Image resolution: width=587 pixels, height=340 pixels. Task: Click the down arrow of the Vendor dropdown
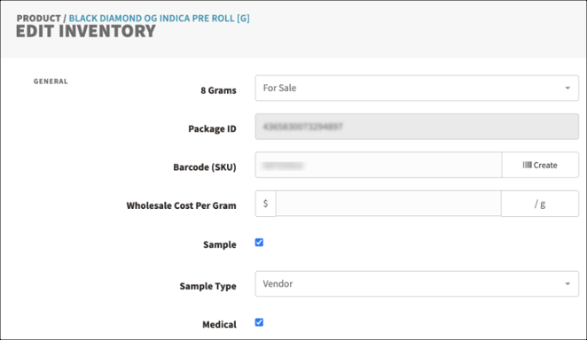click(567, 284)
